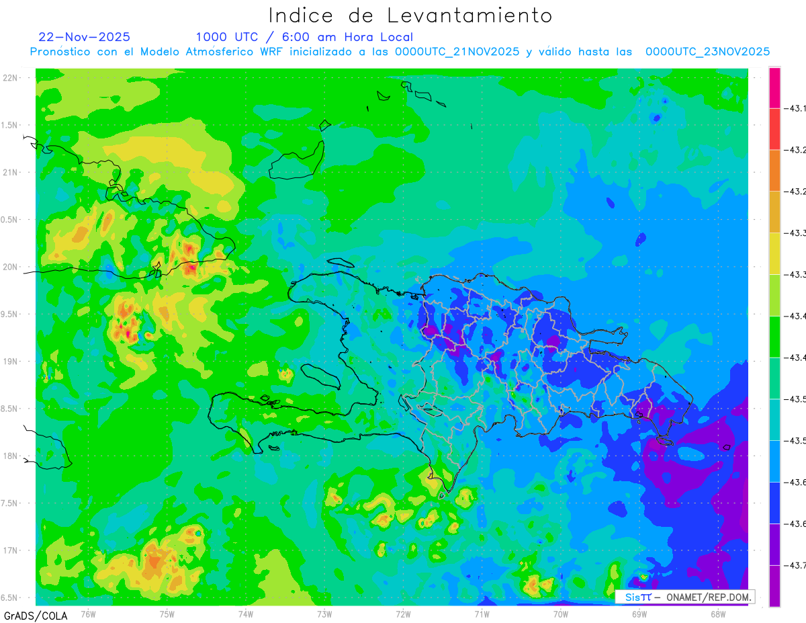Click the 18N latitude label
Screen dimensions: 806x623
pos(11,456)
